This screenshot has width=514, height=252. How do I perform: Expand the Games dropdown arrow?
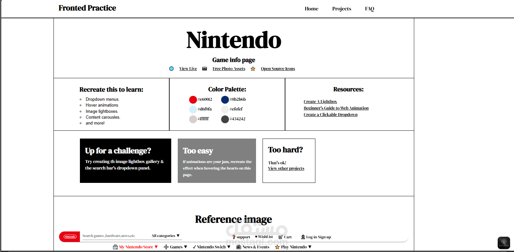(186, 247)
